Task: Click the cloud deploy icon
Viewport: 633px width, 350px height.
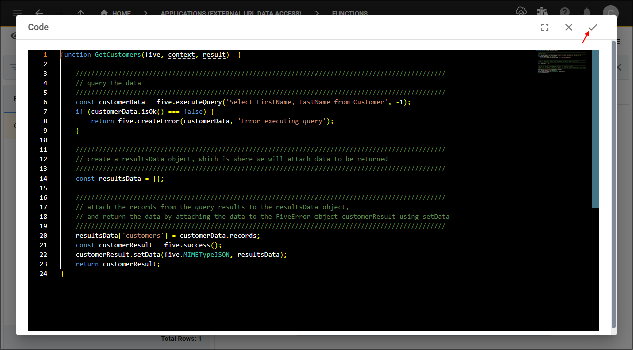Action: (x=521, y=12)
